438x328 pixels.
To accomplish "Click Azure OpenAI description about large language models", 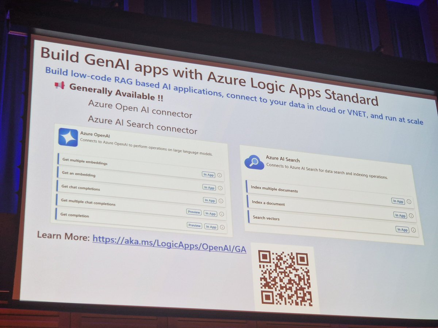I will (x=146, y=147).
